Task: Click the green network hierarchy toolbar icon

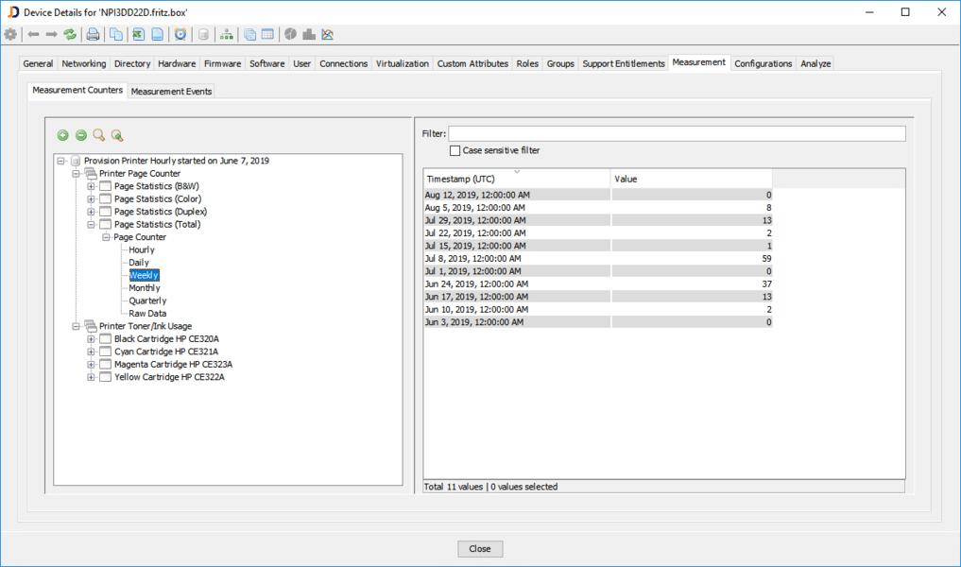Action: 226,35
